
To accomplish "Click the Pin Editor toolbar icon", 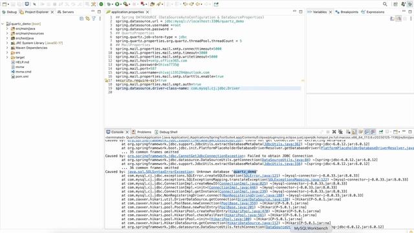I will pyautogui.click(x=216, y=5).
